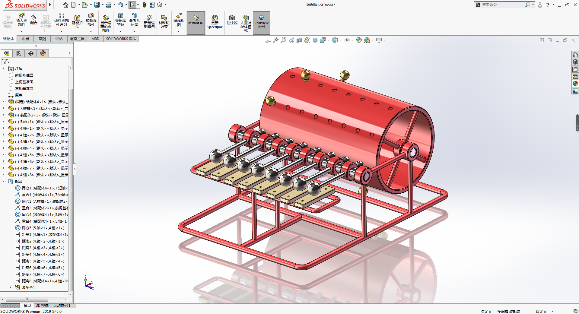Screen dimensions: 579x314
Task: Open Bill of Materials (材料明细表)
Action: (164, 22)
